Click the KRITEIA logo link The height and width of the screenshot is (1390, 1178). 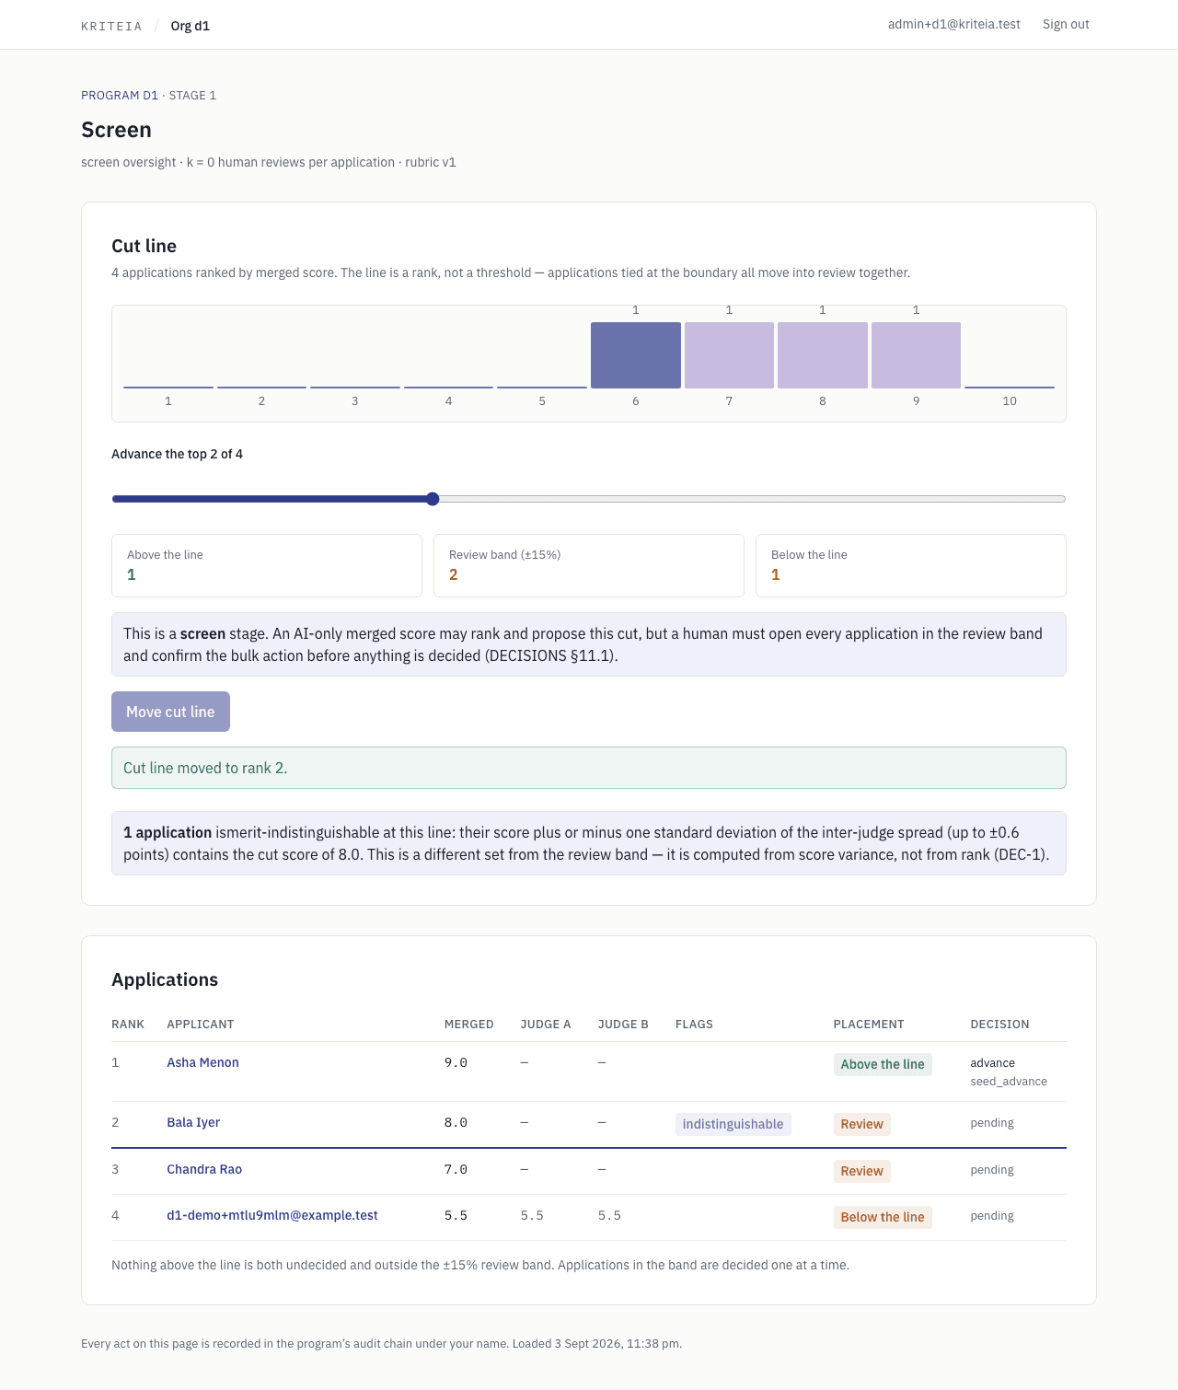point(111,26)
